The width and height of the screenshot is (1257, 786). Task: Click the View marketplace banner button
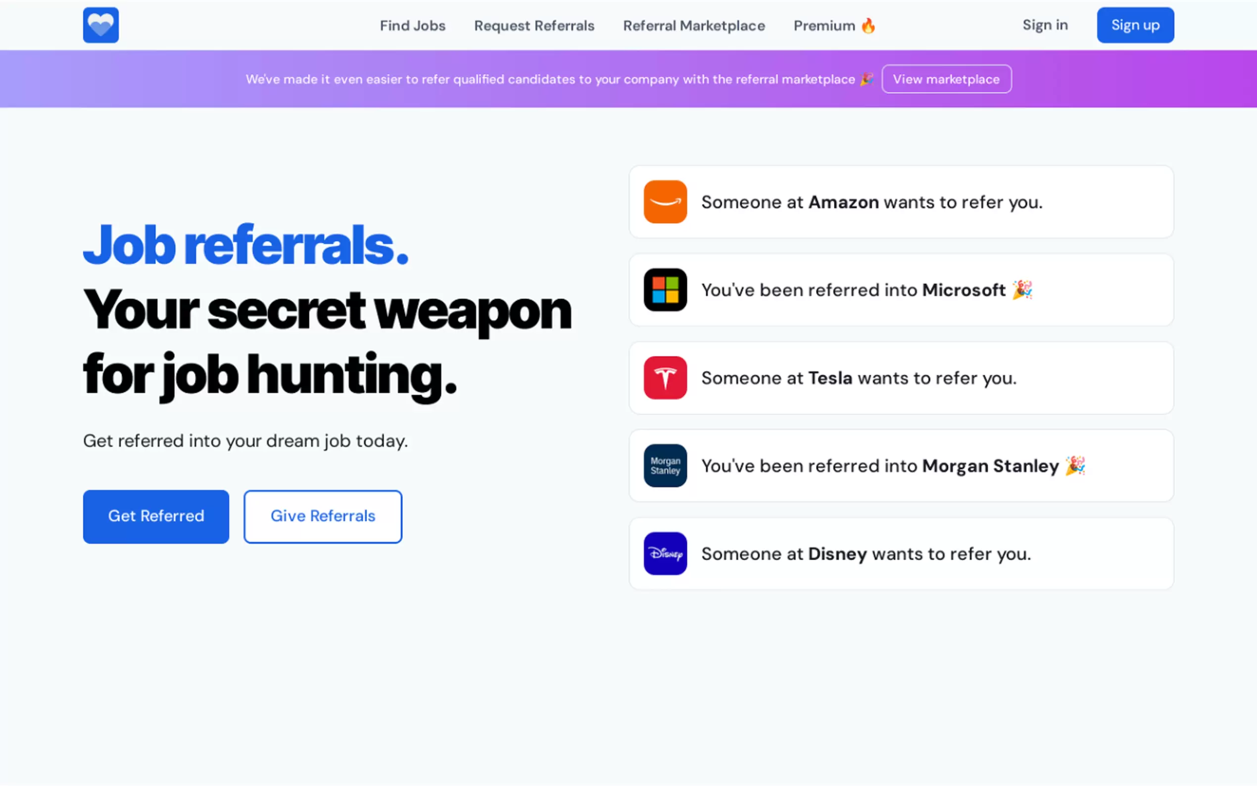946,79
